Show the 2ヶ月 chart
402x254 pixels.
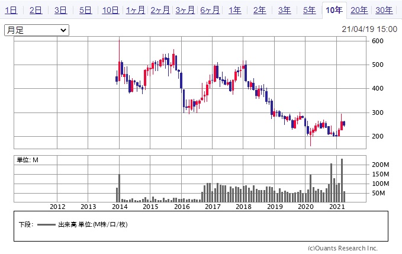coord(160,10)
